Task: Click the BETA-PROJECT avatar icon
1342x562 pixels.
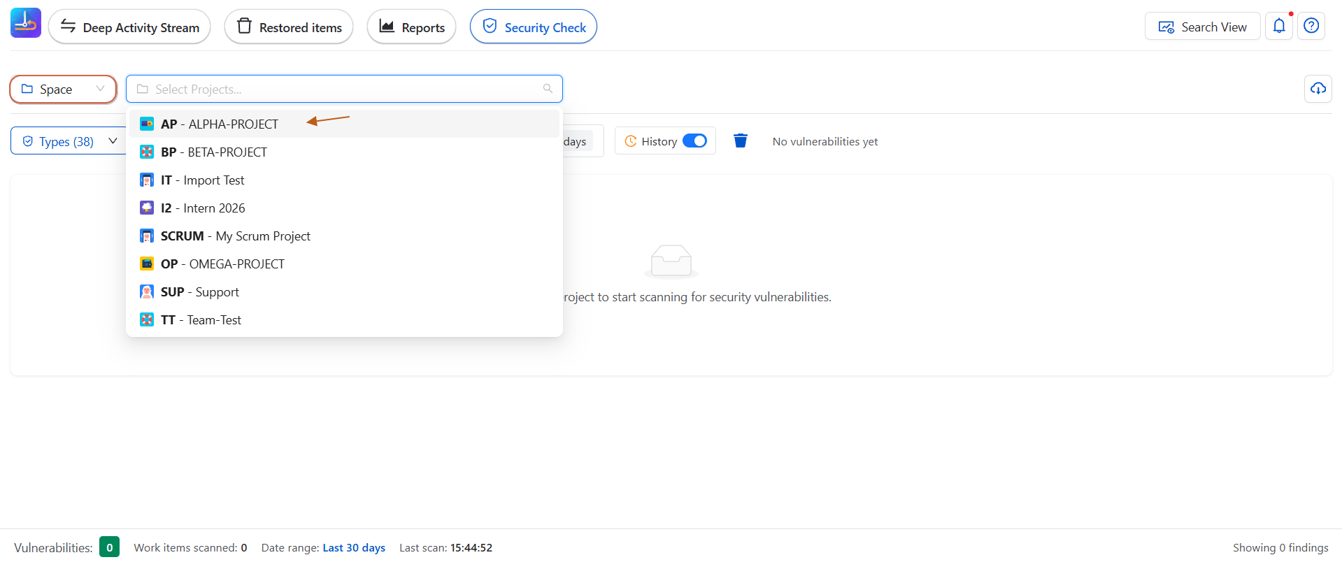Action: pos(147,152)
